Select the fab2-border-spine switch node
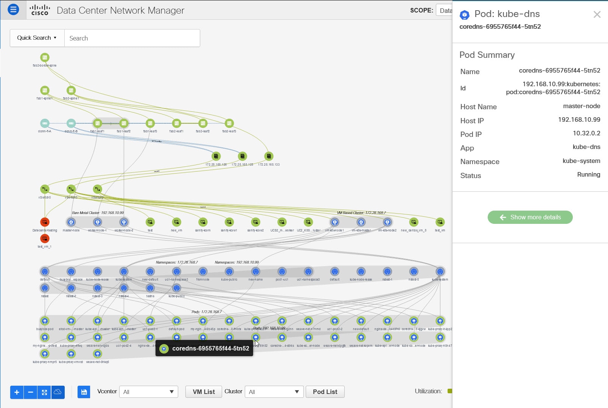 click(45, 57)
